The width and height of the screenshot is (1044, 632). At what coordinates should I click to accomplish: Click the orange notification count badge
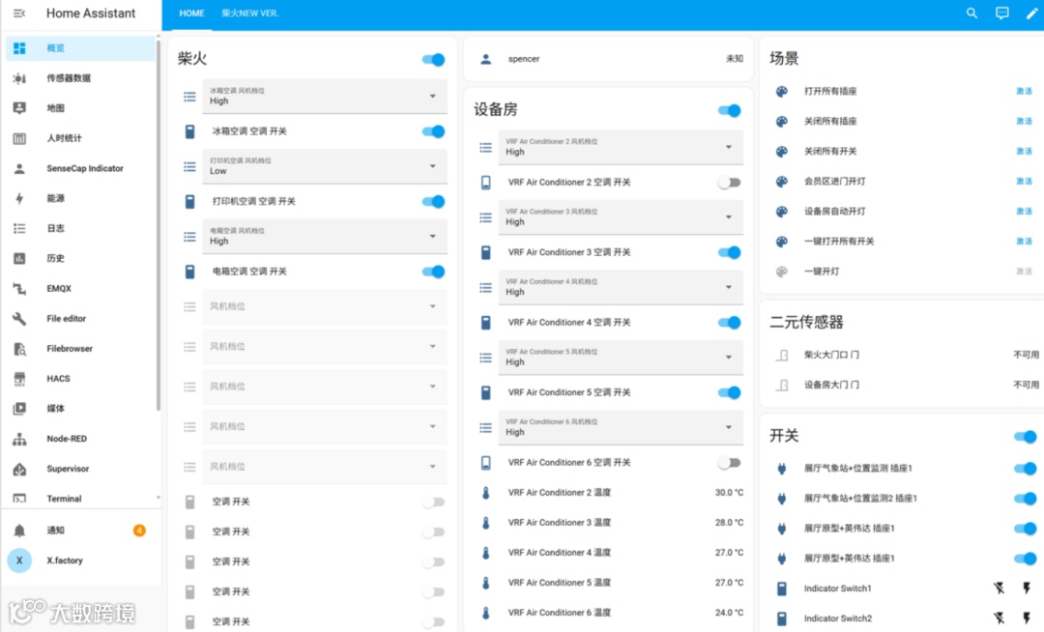coord(139,531)
